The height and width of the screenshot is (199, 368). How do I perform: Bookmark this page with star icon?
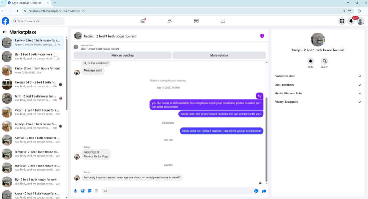[349, 11]
